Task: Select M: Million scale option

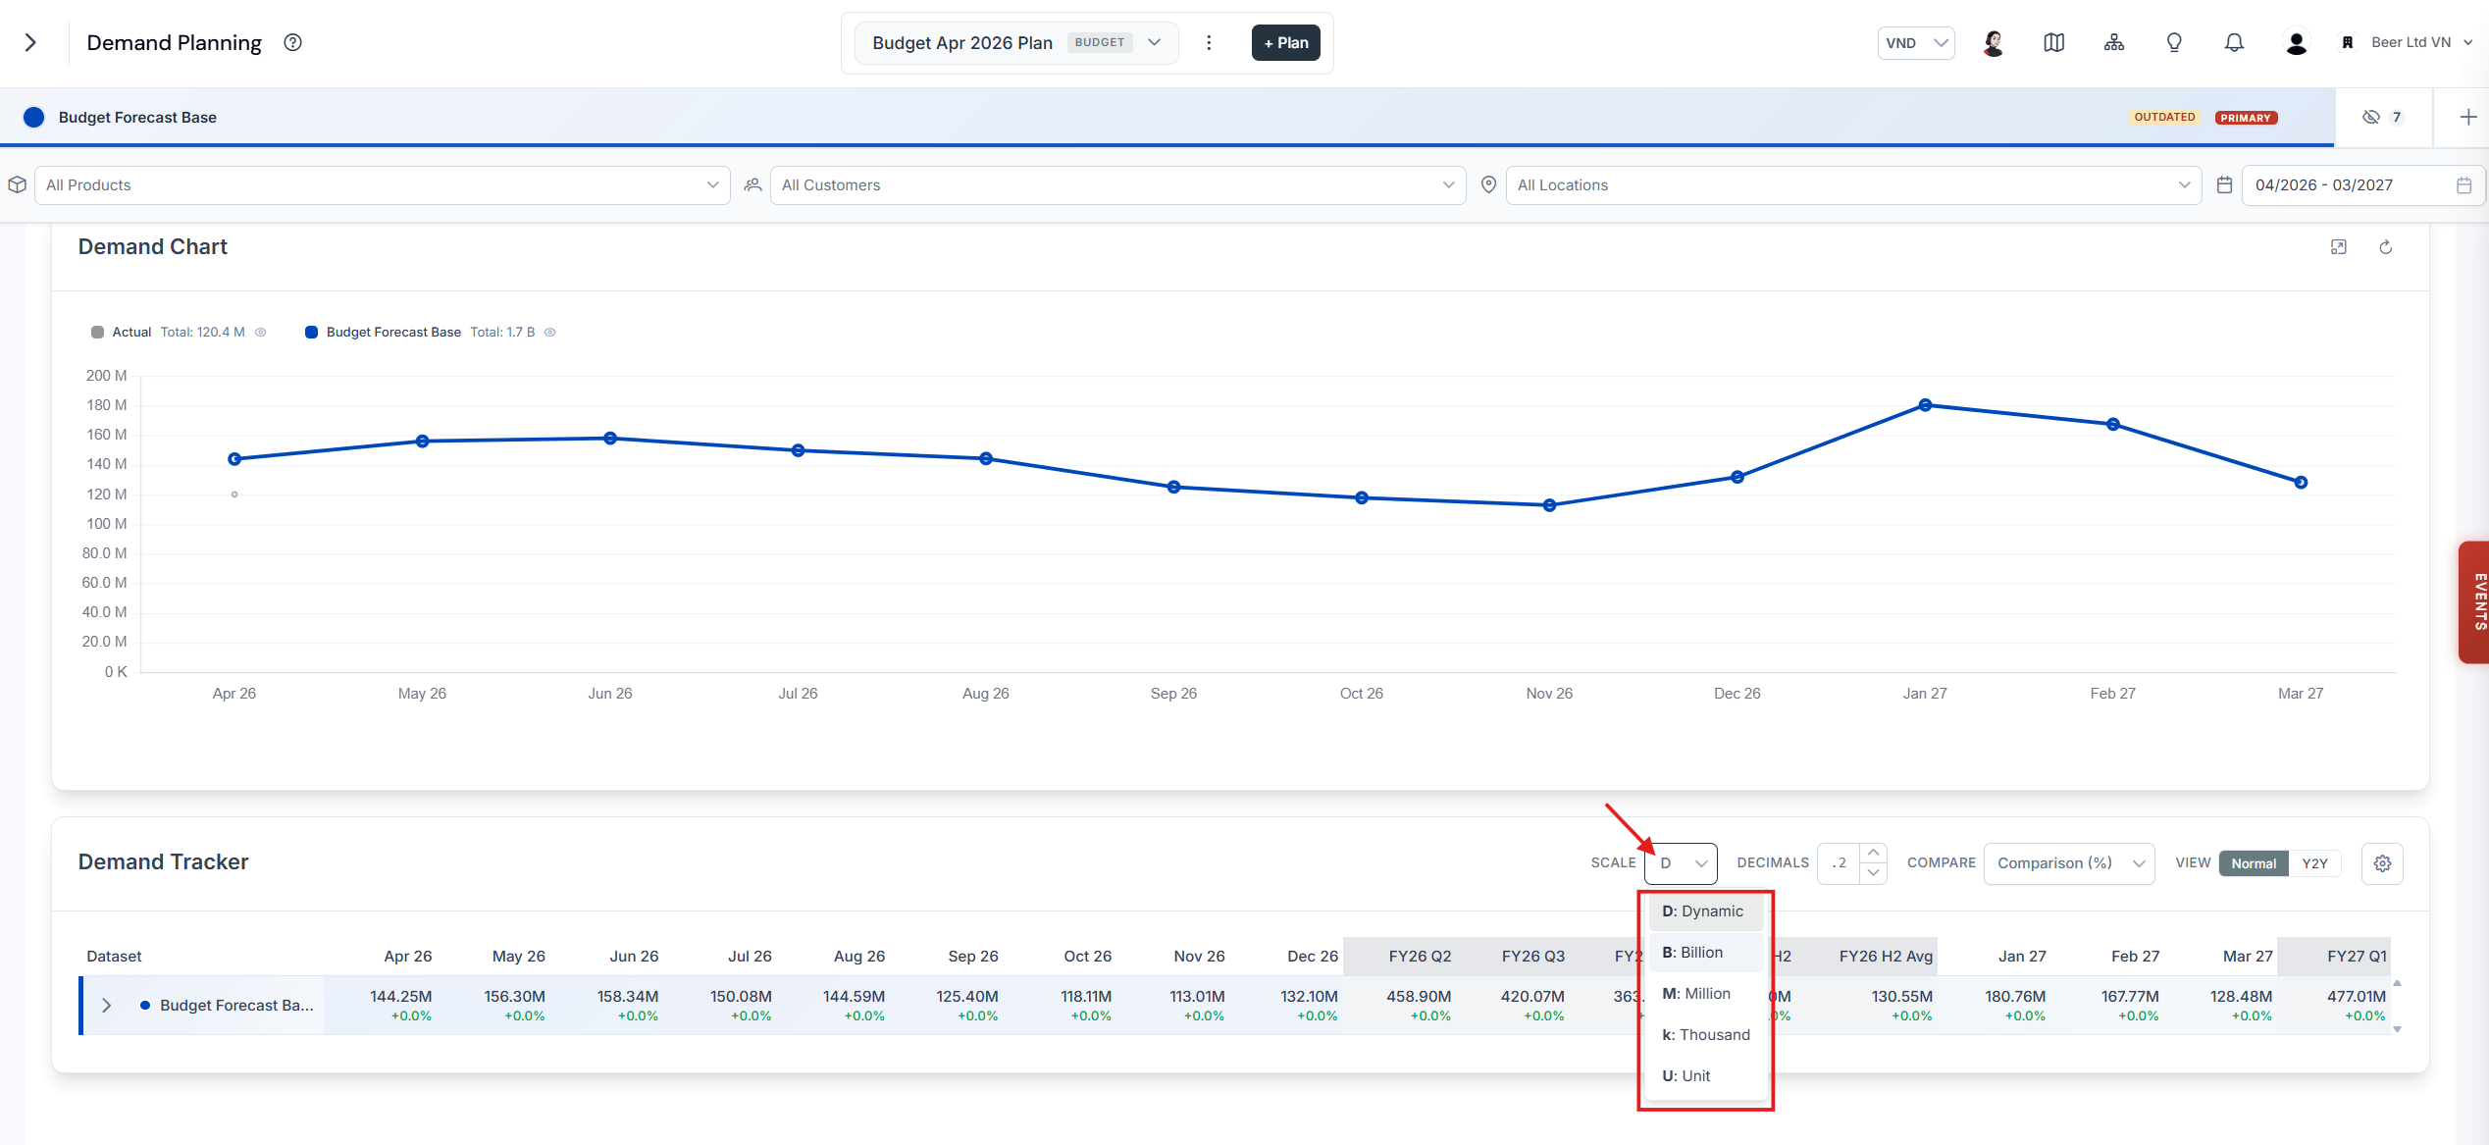Action: tap(1705, 994)
